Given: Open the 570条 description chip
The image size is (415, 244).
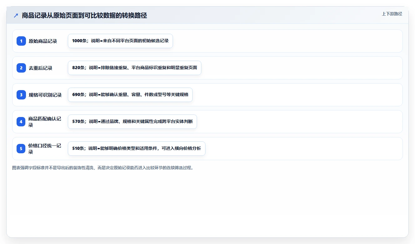Looking at the screenshot, I should [132, 122].
